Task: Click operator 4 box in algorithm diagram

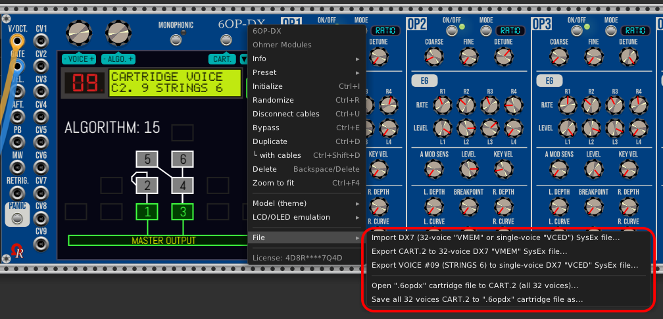Action: (x=183, y=185)
